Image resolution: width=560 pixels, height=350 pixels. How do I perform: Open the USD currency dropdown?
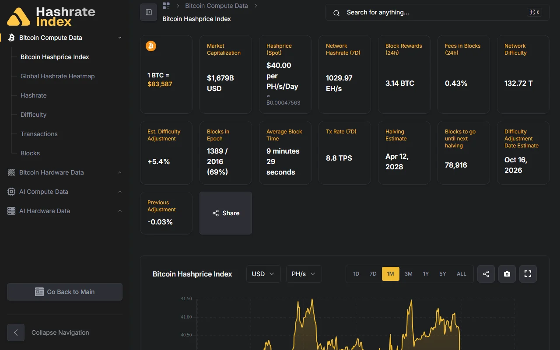[x=263, y=274]
